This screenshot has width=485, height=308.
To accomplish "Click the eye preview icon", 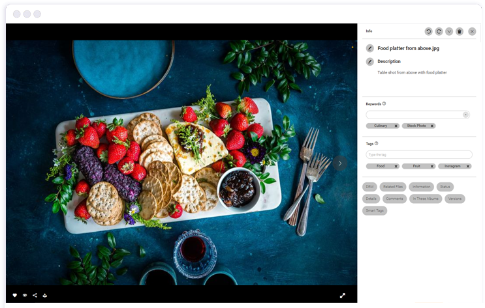I will tap(25, 296).
